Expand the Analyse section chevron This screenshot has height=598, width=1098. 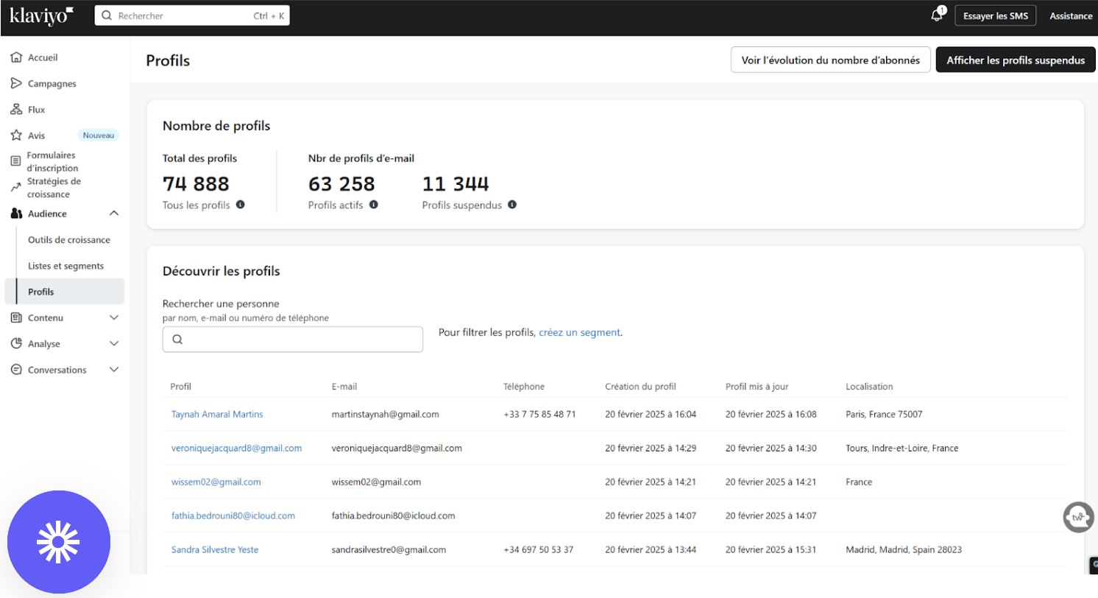114,344
